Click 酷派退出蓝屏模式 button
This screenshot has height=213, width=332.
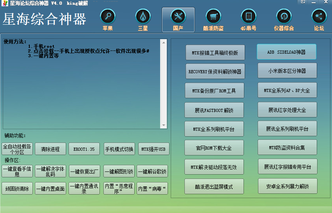[x=214, y=186]
